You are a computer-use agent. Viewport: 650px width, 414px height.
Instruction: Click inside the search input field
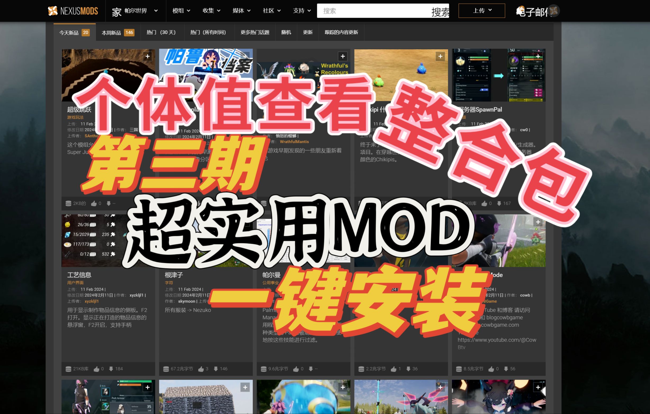coord(364,11)
